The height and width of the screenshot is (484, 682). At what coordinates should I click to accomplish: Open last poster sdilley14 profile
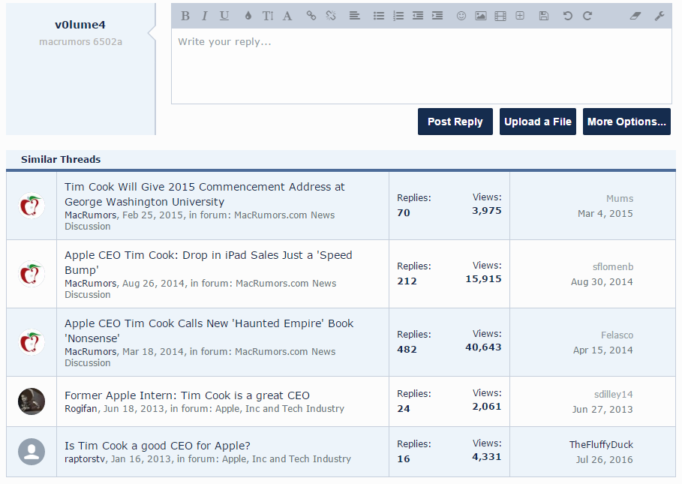coord(614,395)
